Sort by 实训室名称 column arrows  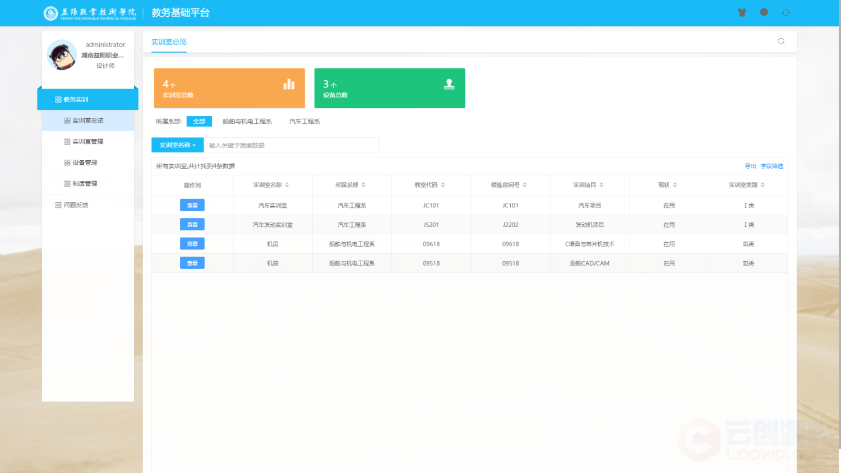pos(287,185)
